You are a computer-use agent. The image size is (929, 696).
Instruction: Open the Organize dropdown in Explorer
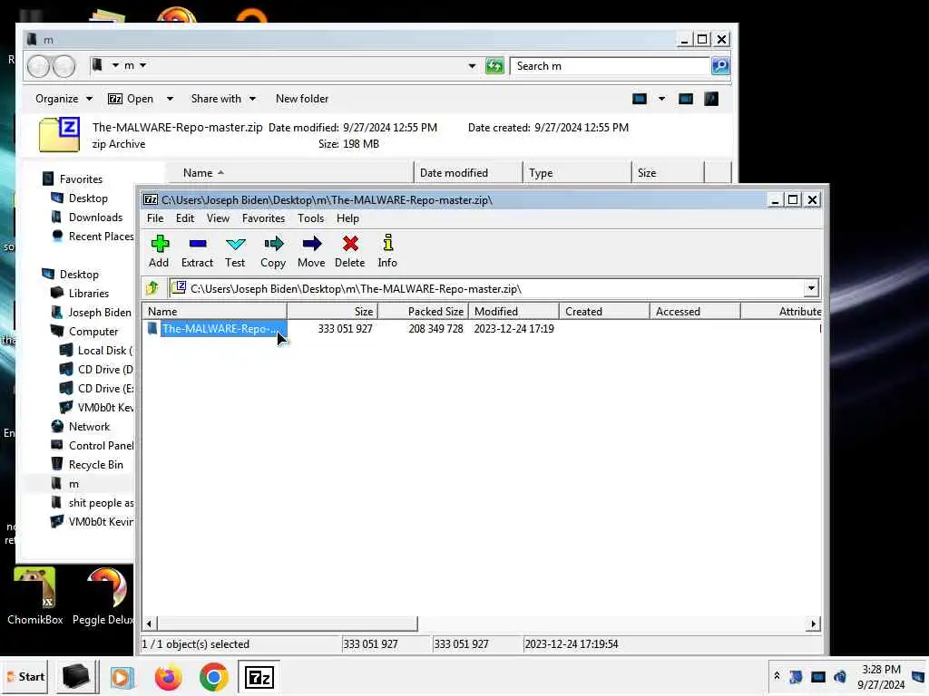tap(64, 99)
